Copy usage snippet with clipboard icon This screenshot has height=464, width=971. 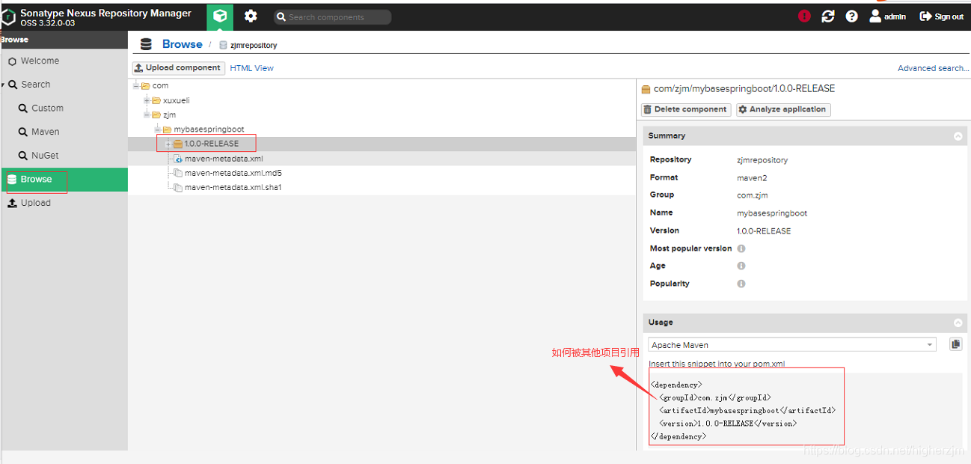click(x=955, y=344)
